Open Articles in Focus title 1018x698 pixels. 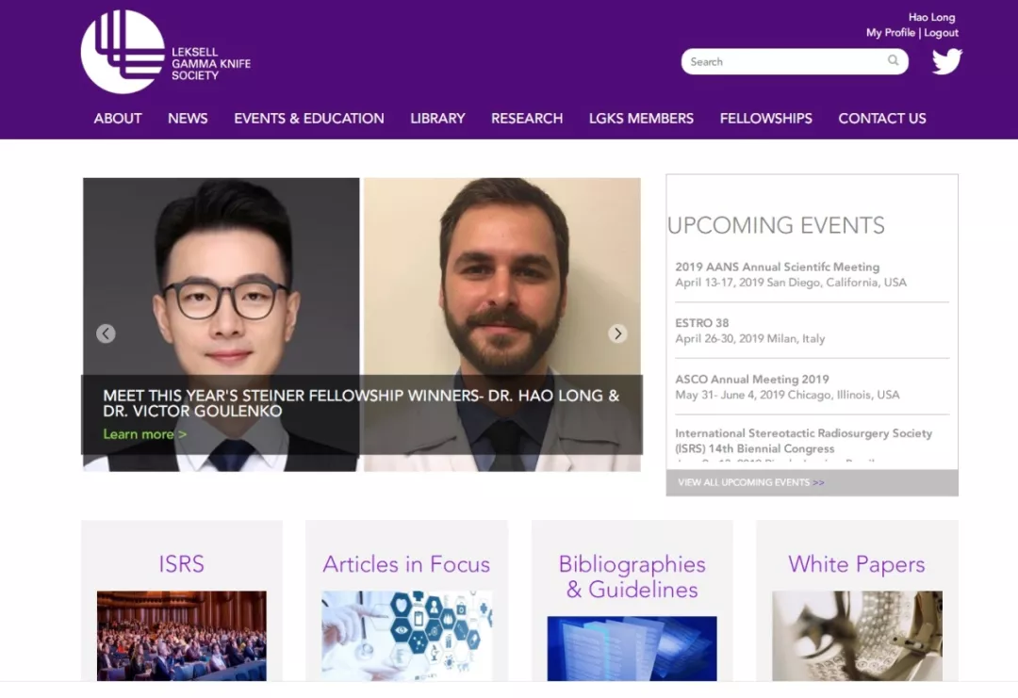point(406,563)
